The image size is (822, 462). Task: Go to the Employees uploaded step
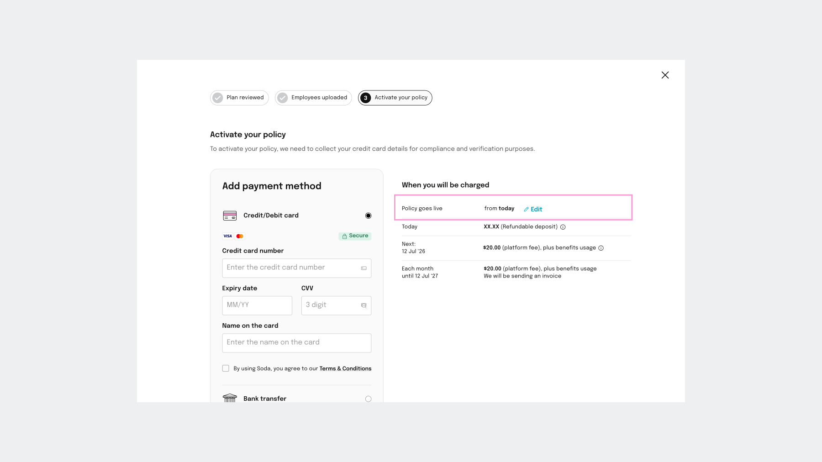coord(313,98)
